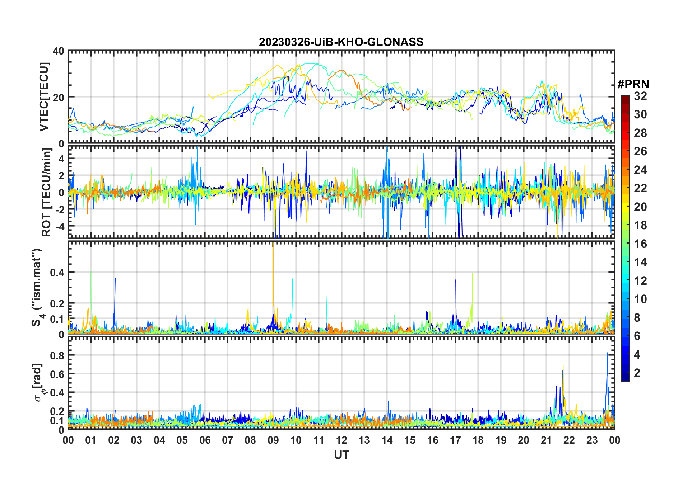Image resolution: width=683 pixels, height=477 pixels.
Task: Click the 0.8 tick on sigma-phi axis
Action: click(57, 355)
